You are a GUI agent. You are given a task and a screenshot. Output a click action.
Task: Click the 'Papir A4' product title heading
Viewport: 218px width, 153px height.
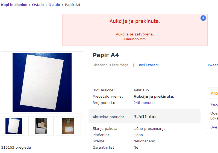tap(106, 55)
